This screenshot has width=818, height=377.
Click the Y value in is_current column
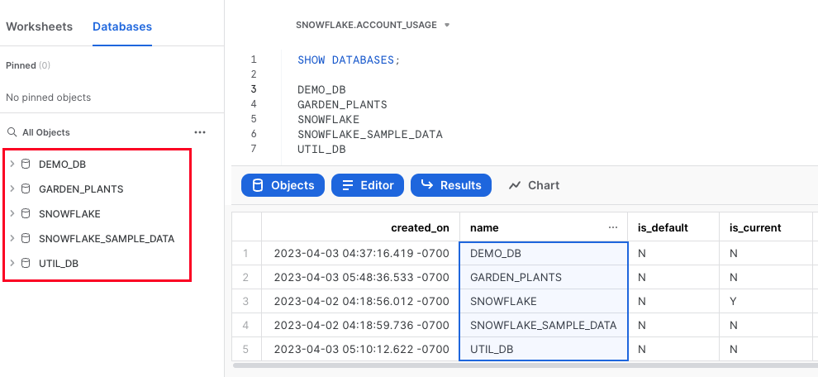(733, 301)
